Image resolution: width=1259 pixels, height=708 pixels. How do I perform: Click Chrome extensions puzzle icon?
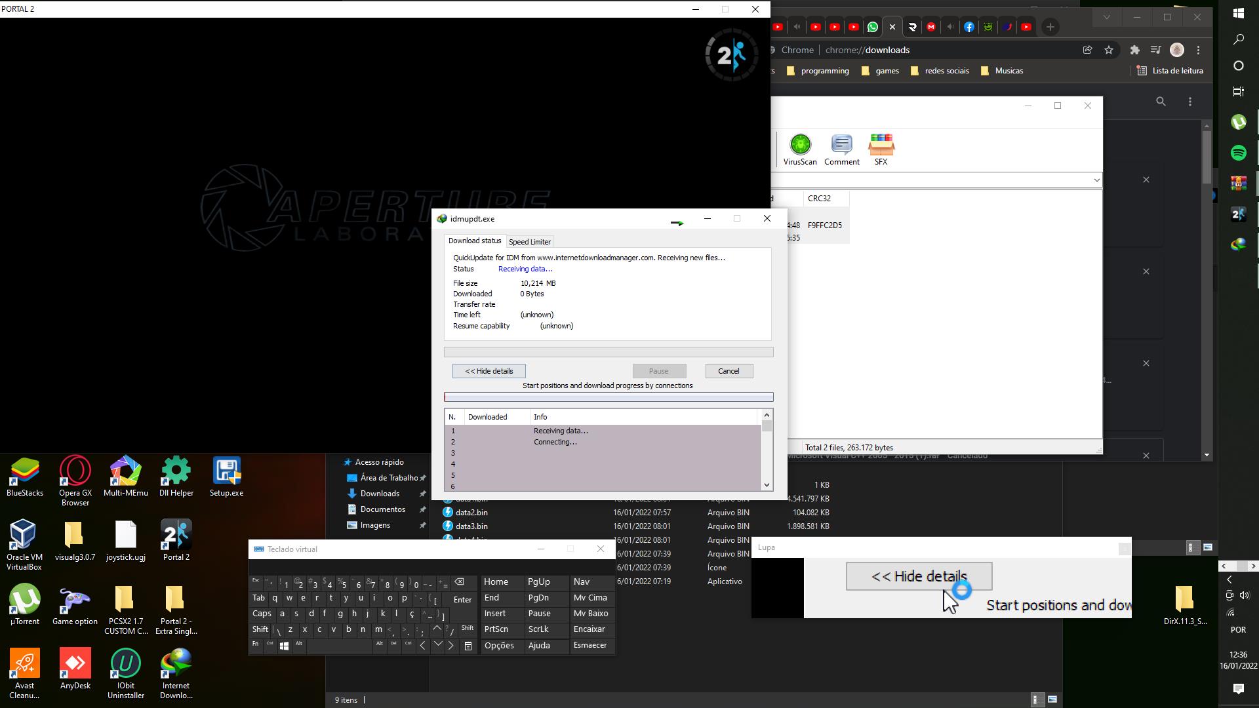coord(1135,50)
